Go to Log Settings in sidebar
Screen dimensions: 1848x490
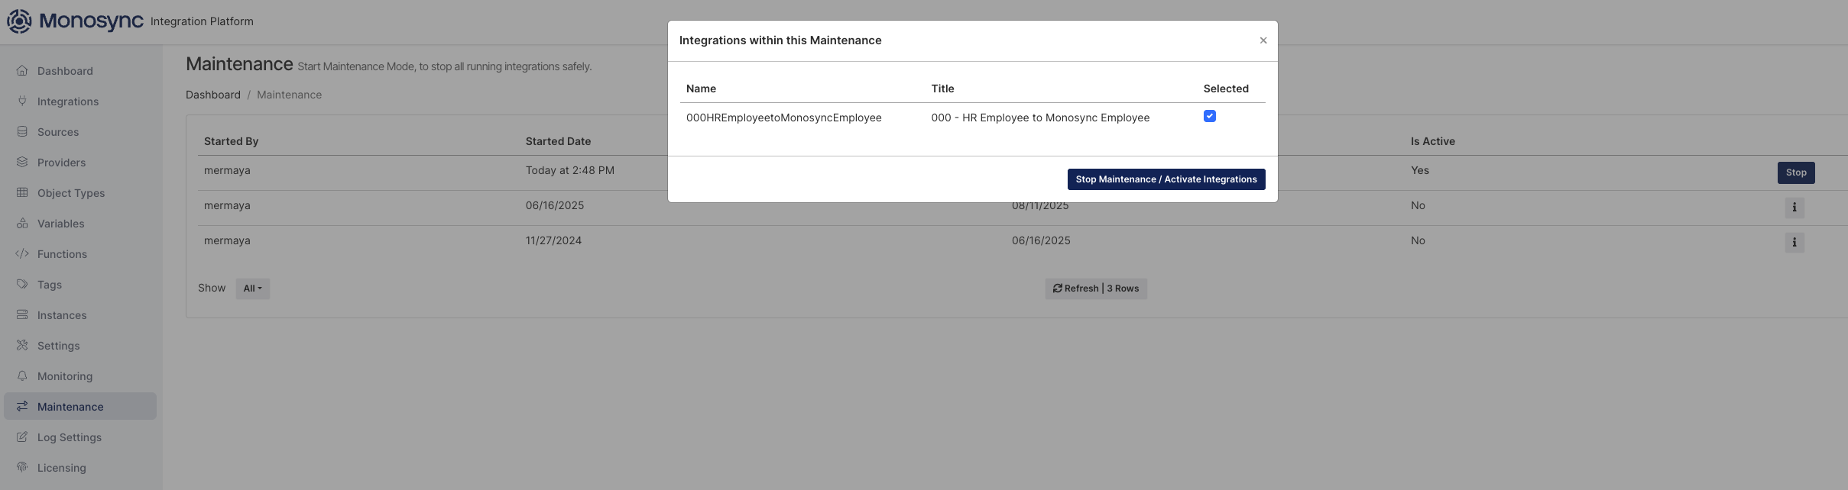click(x=69, y=437)
